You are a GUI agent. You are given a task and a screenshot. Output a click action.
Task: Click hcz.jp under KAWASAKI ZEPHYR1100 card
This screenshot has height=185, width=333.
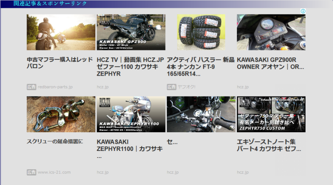(x=103, y=172)
